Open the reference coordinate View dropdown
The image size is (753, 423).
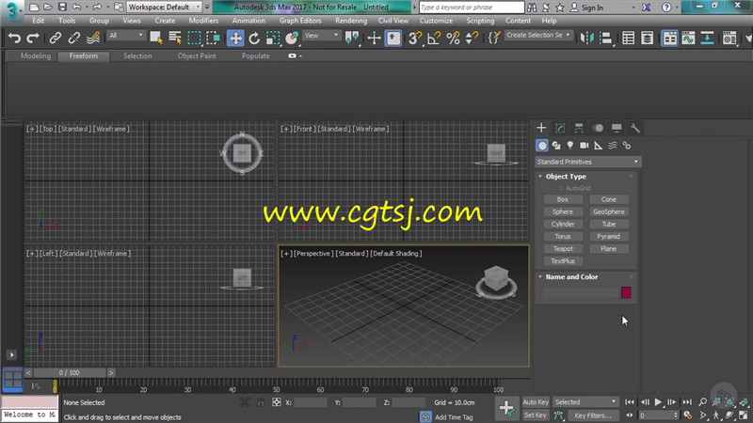coord(321,36)
